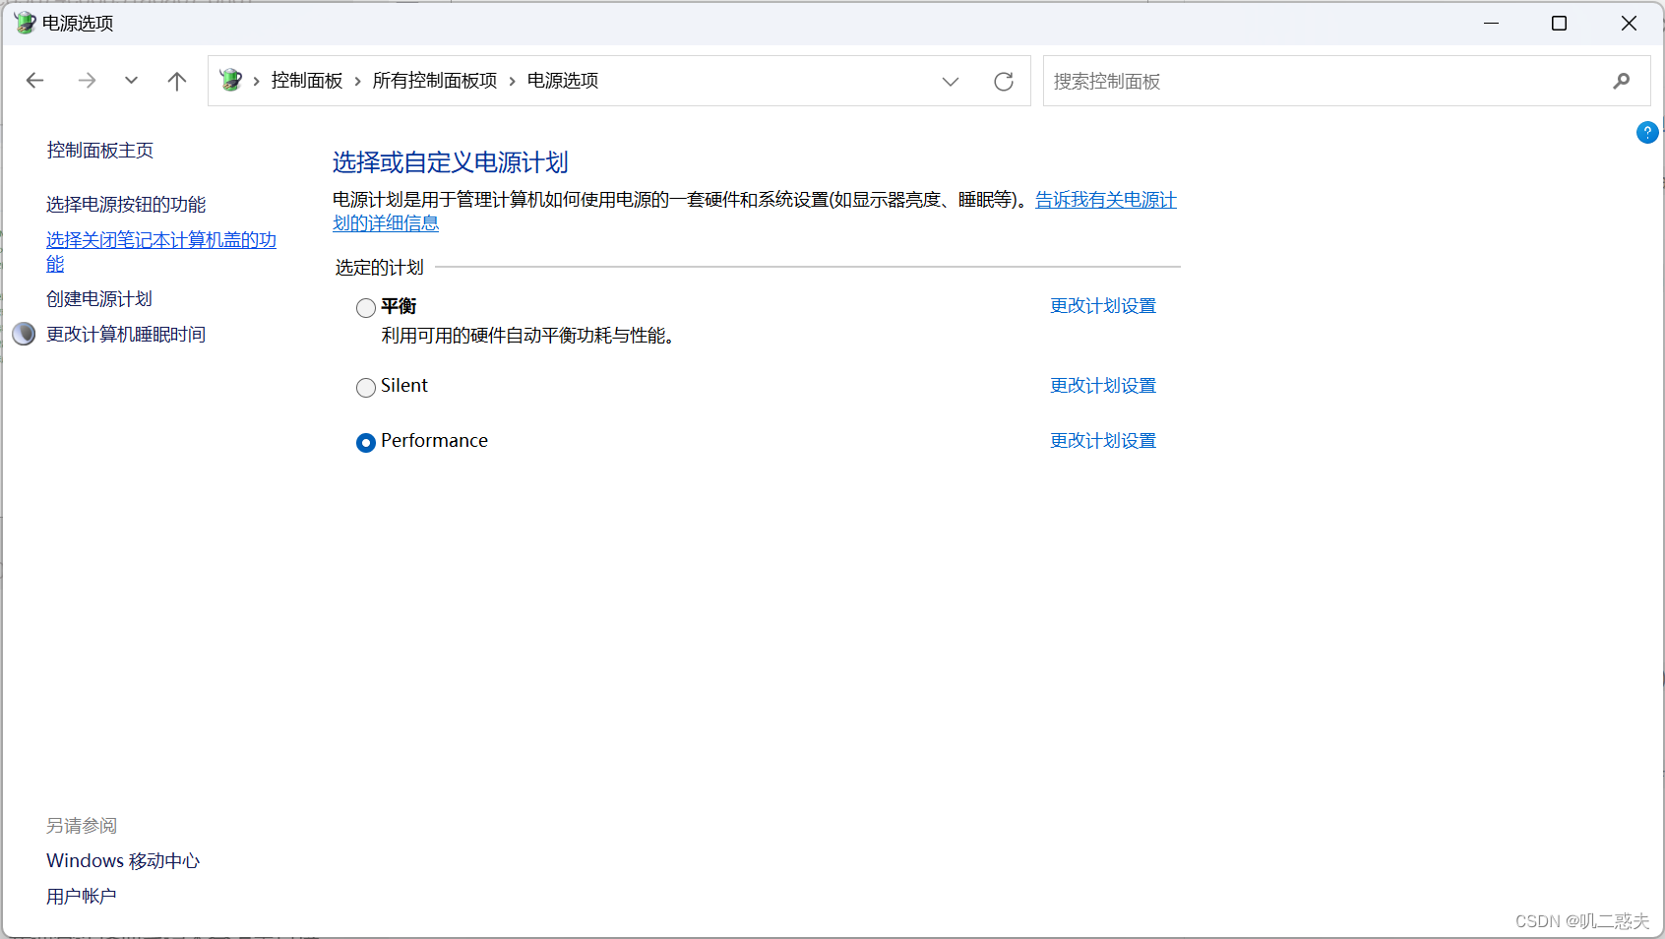Open 所有控制面板项 breadcrumb
The width and height of the screenshot is (1665, 939).
coord(435,81)
